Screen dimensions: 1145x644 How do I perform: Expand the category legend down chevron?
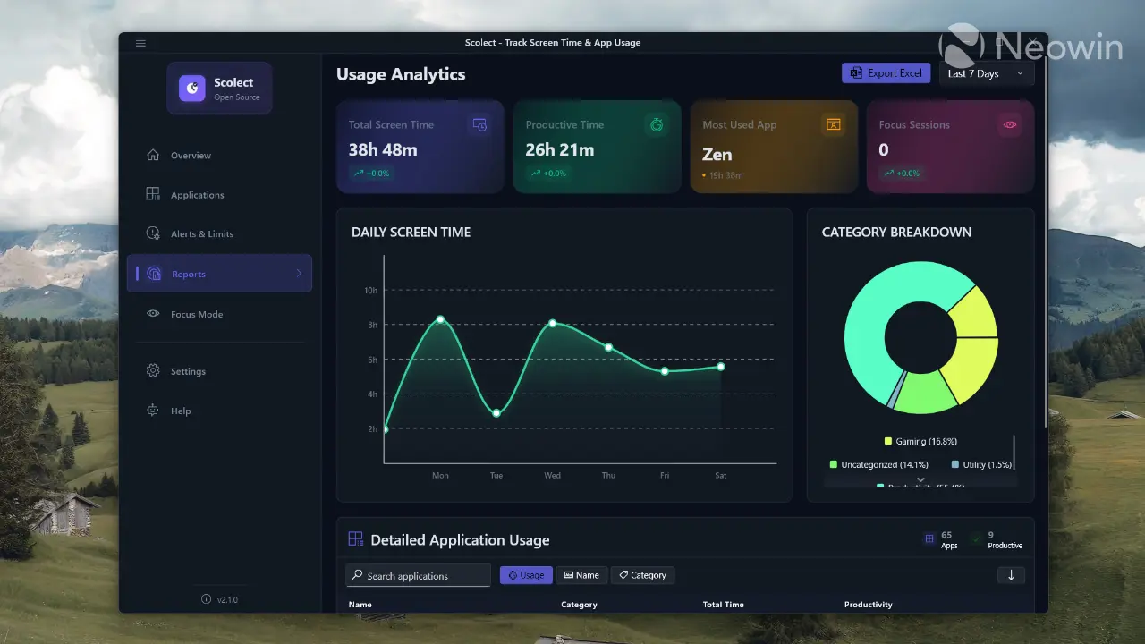(920, 480)
